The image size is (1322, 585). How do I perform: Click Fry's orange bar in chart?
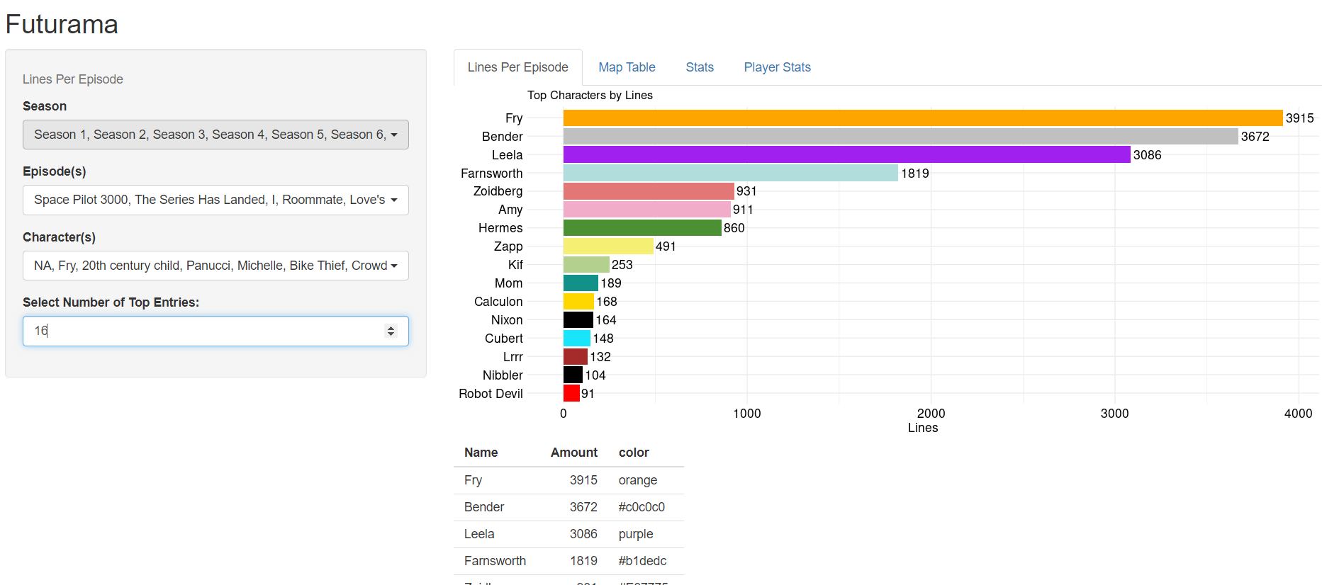click(922, 118)
